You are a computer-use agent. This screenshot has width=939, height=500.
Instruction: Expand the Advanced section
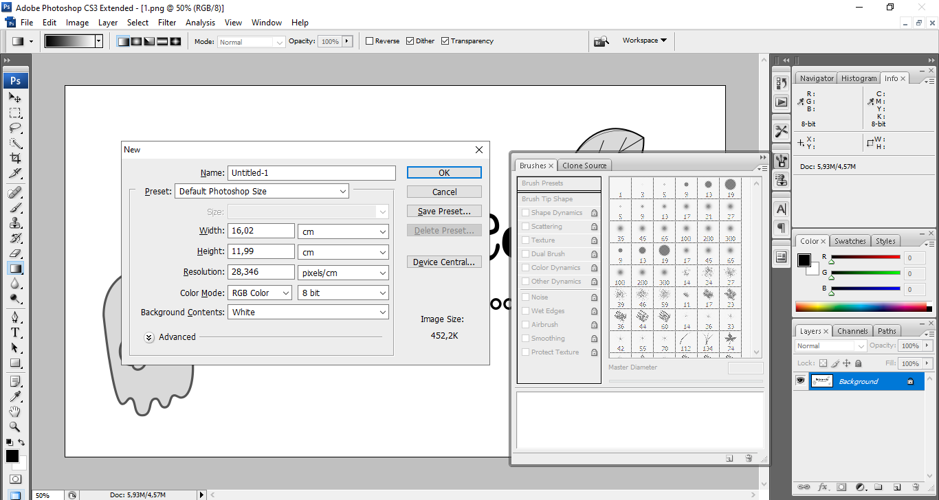[149, 337]
